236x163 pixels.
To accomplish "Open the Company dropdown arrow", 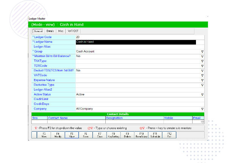I will point(202,109).
